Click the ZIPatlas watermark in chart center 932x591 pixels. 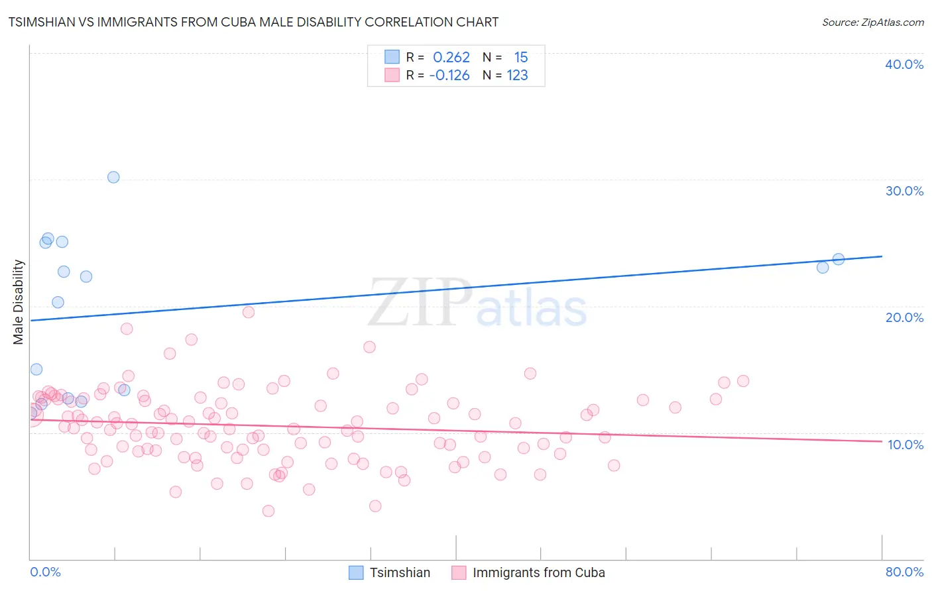click(x=477, y=303)
